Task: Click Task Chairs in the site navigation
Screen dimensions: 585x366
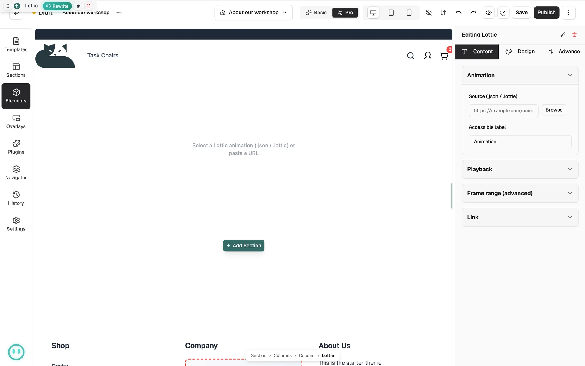Action: (103, 55)
